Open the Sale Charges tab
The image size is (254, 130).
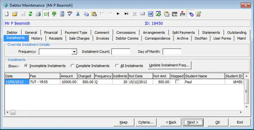[79, 39]
